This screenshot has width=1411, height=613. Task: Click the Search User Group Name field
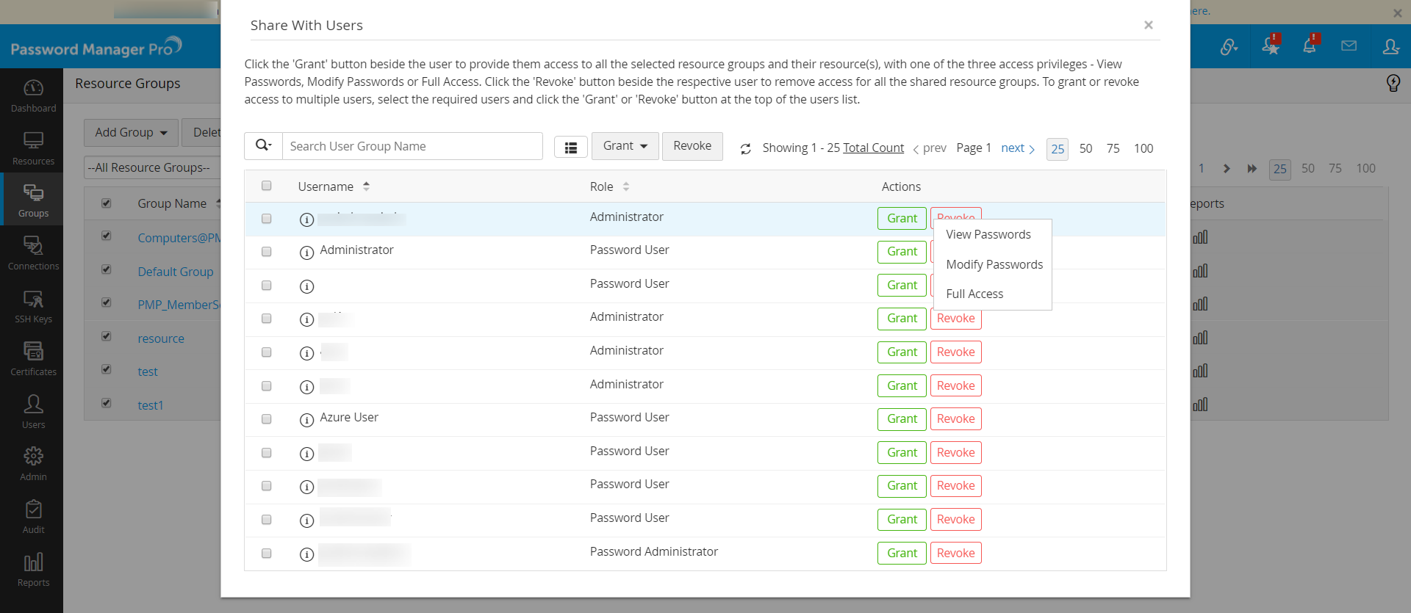click(412, 146)
